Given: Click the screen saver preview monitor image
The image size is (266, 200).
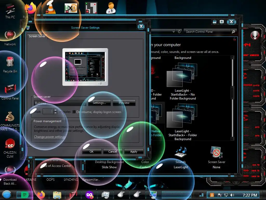Looking at the screenshot, I should pyautogui.click(x=85, y=67).
